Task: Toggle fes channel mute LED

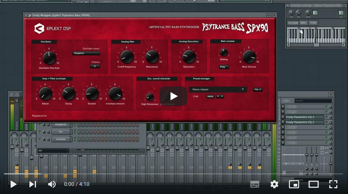Action: (40, 132)
